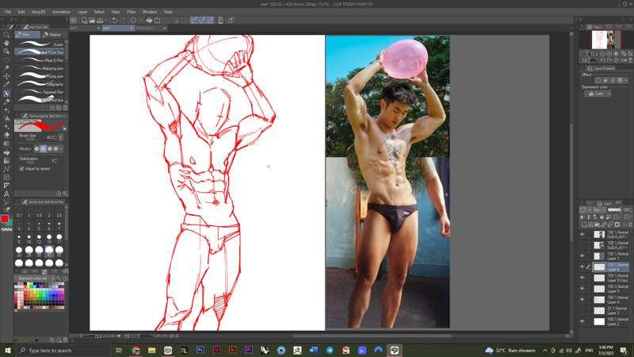Viewport: 634px width, 357px height.
Task: Hide Layer 6 with its eye icon
Action: pos(582,267)
